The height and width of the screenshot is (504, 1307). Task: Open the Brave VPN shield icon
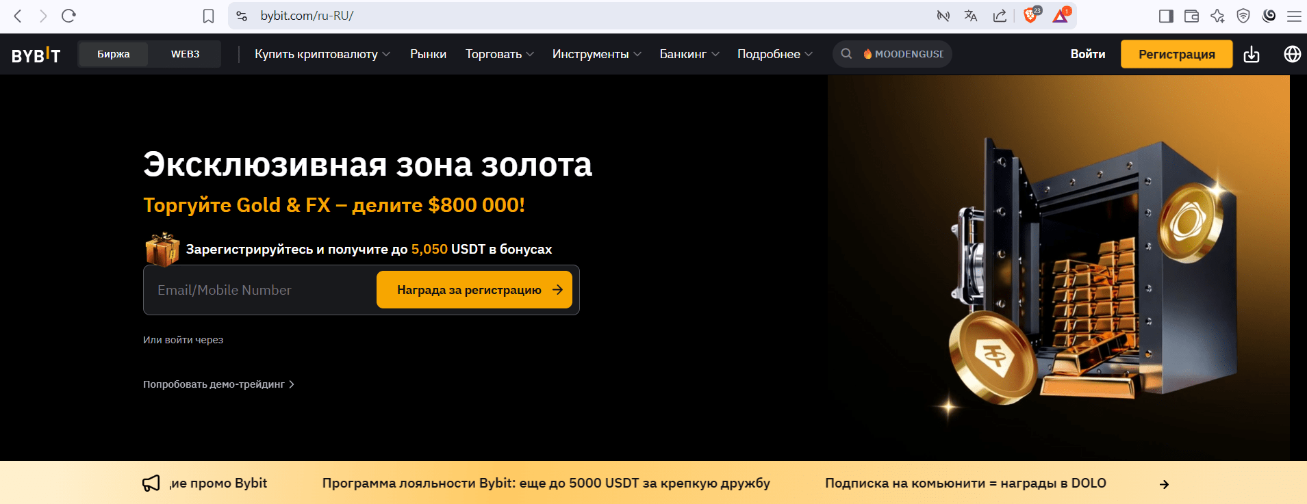[1243, 16]
